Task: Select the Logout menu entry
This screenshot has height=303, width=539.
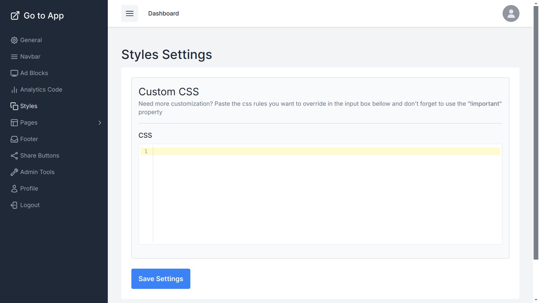Action: pyautogui.click(x=30, y=205)
